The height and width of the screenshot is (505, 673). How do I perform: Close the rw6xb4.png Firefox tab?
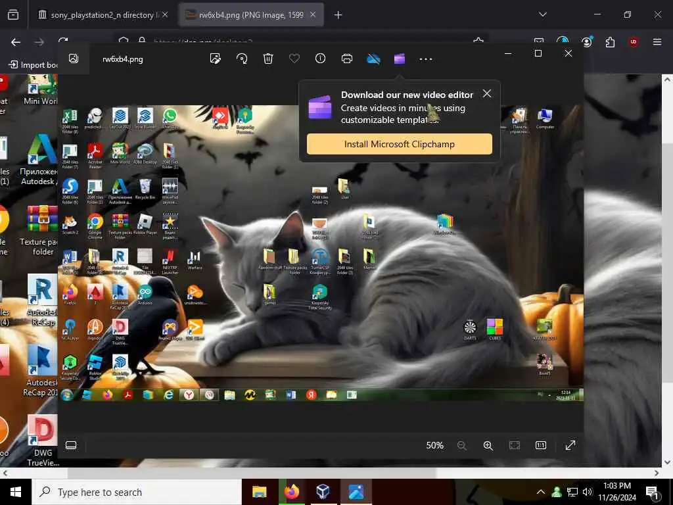(x=313, y=15)
